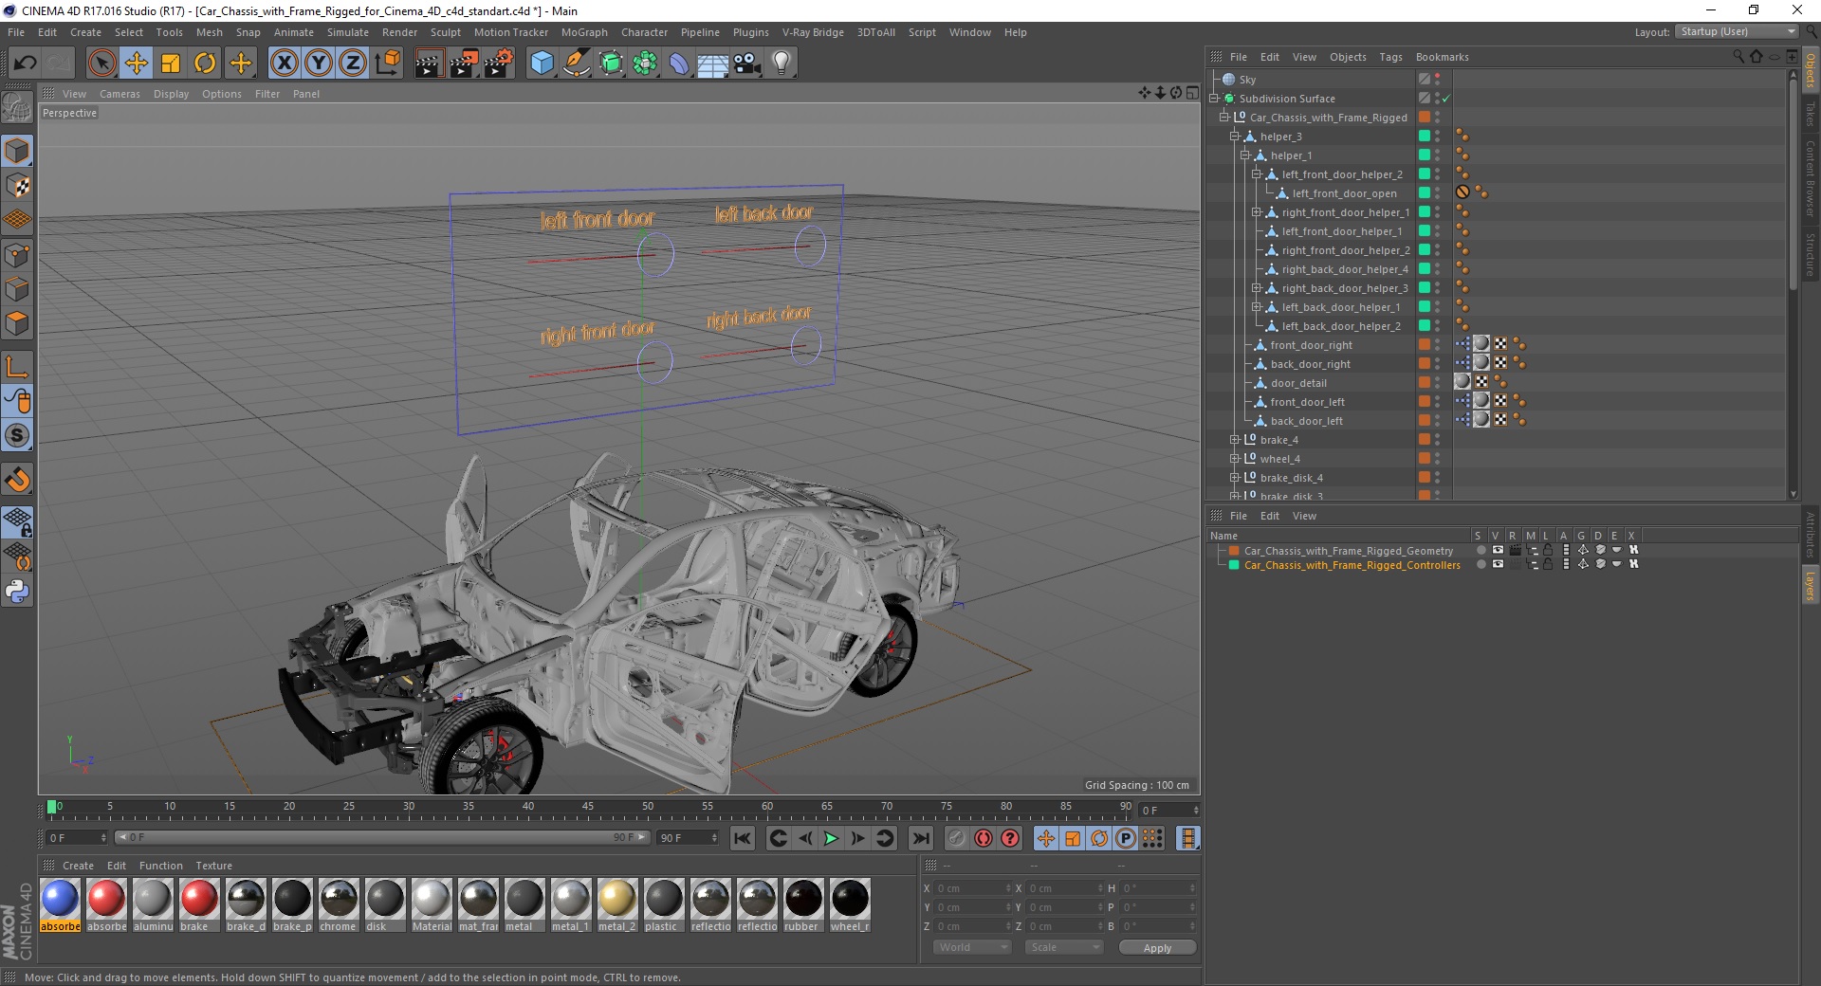Open the File menu
The height and width of the screenshot is (986, 1821).
click(16, 32)
